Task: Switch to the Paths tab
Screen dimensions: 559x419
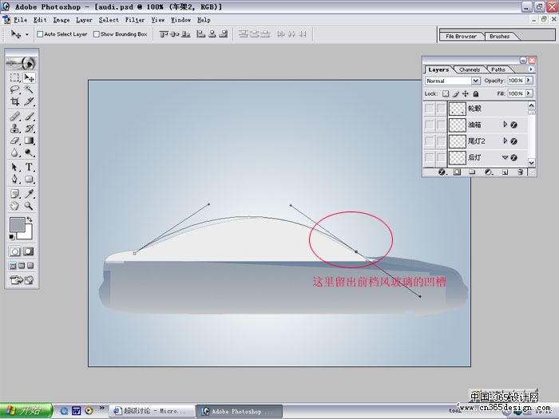Action: click(498, 70)
